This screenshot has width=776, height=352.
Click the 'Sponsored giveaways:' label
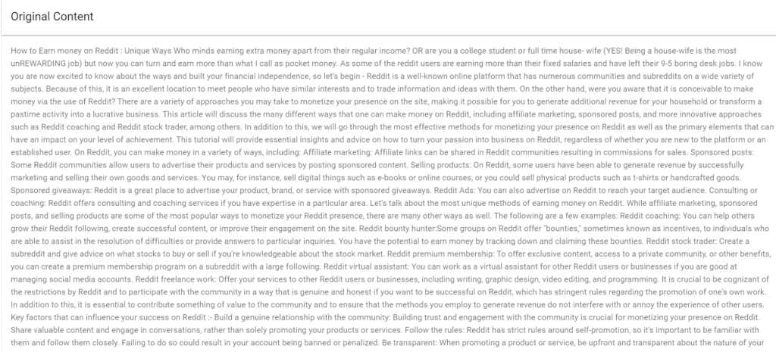click(52, 190)
